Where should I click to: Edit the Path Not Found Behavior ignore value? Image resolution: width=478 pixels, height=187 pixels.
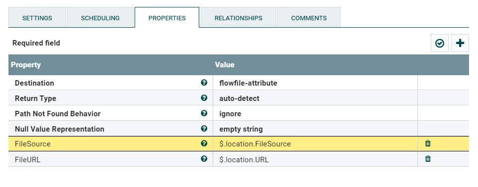point(315,113)
